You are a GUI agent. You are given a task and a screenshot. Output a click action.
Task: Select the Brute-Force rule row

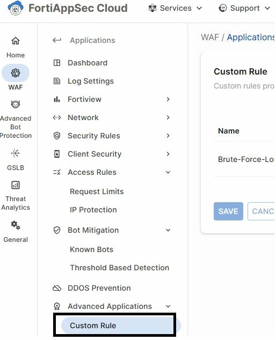pyautogui.click(x=244, y=159)
